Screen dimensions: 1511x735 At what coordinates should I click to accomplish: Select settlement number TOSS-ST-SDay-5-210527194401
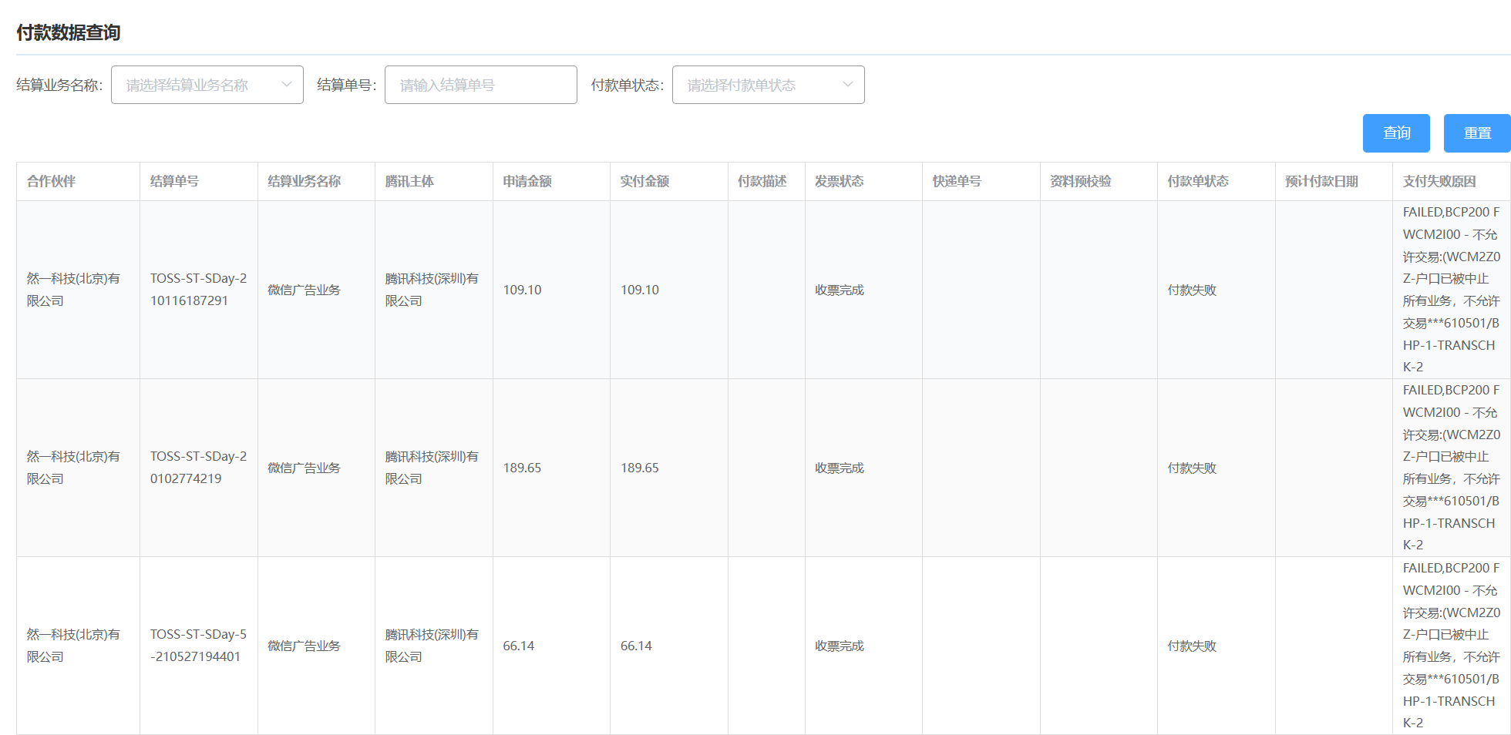pos(199,646)
